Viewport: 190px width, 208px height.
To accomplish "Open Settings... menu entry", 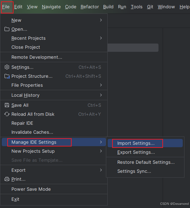I will click(x=54, y=67).
